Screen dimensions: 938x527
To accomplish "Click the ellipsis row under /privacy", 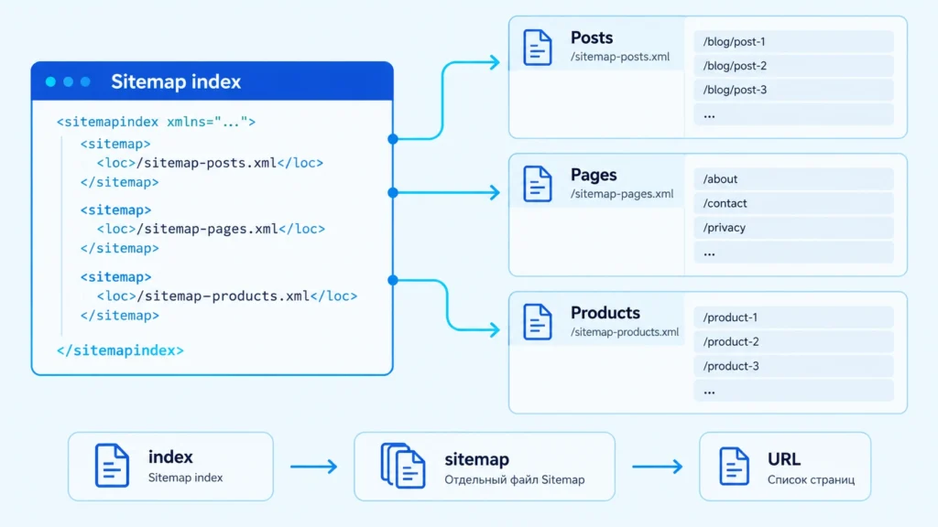I will [x=793, y=253].
